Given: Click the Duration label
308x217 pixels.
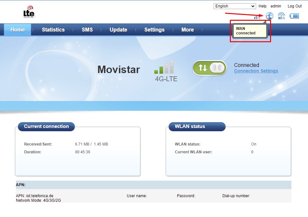Looking at the screenshot, I should tap(33, 152).
